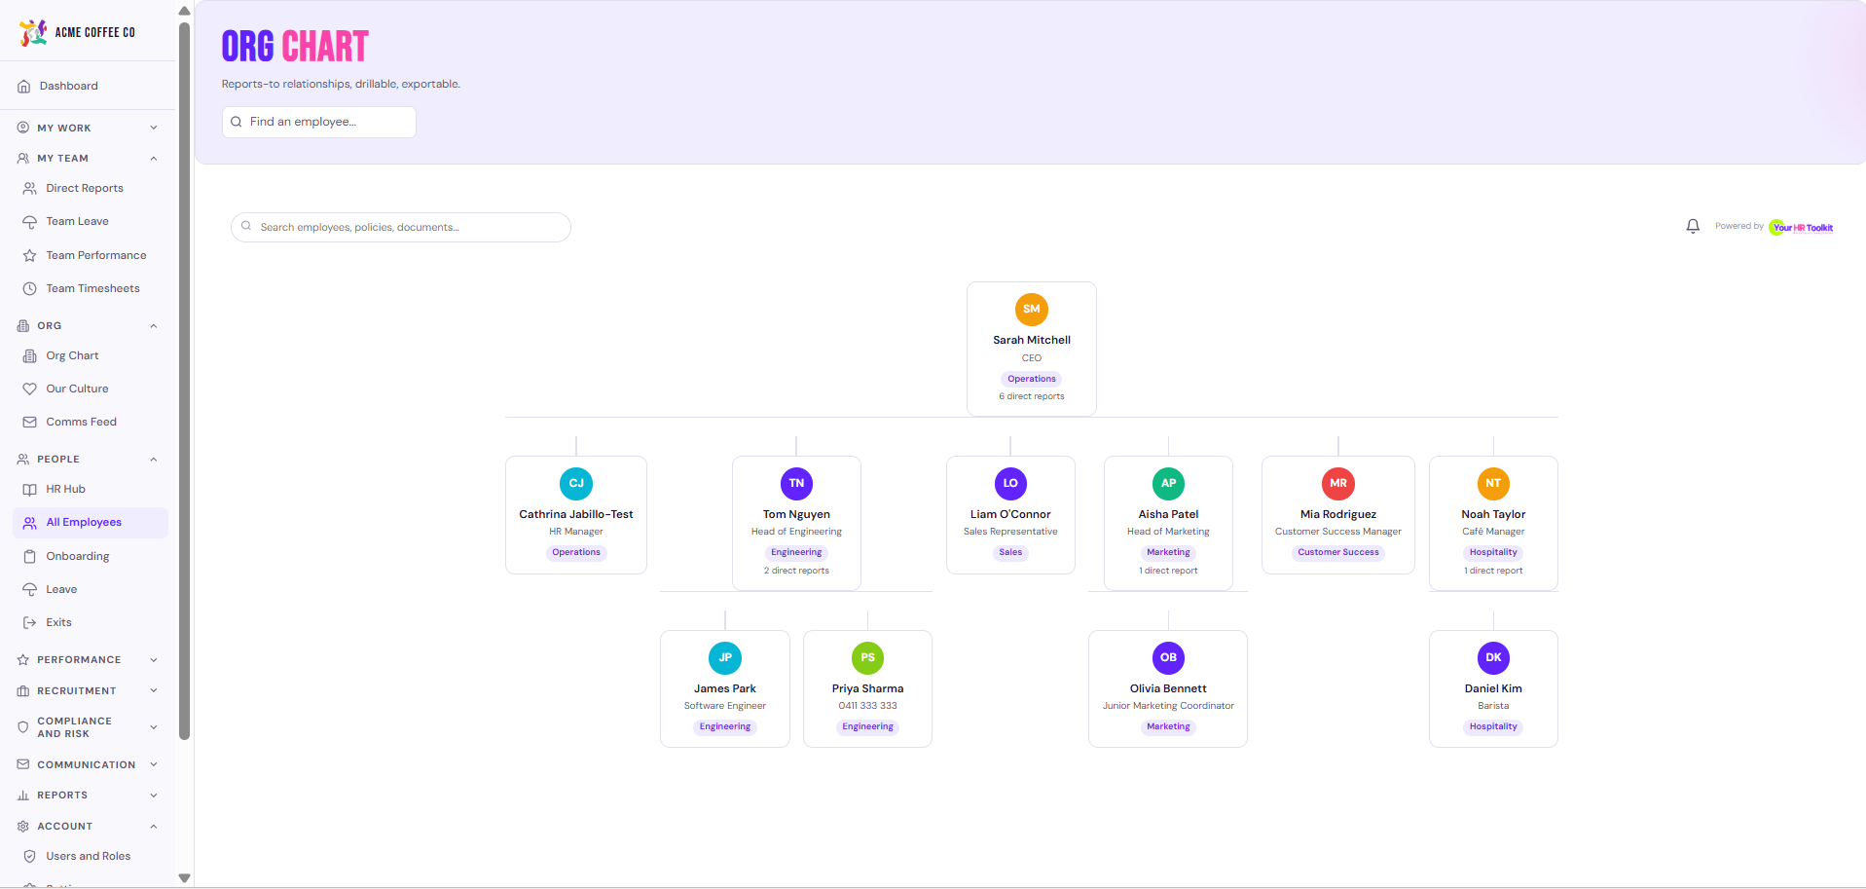Click the Team Performance star icon

[x=30, y=256]
